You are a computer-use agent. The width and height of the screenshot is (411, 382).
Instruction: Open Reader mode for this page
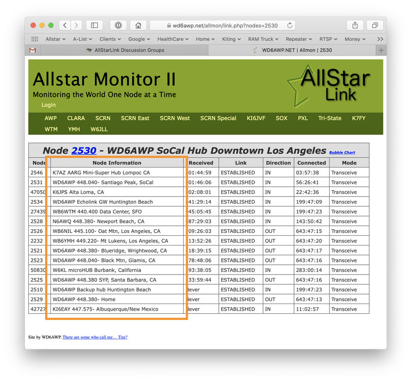click(x=118, y=25)
